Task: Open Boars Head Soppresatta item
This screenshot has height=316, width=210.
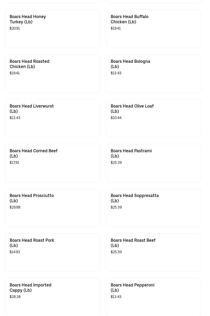Action: [x=154, y=208]
